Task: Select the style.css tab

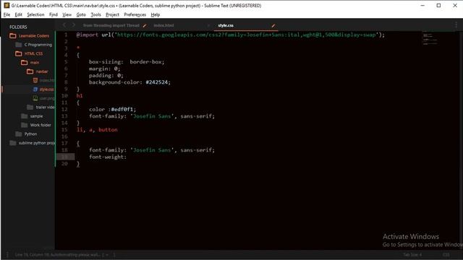Action: pyautogui.click(x=226, y=25)
